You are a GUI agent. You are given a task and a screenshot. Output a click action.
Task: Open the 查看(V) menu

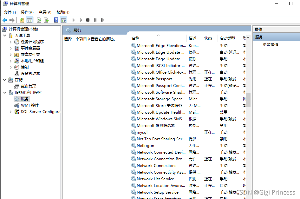[45, 12]
